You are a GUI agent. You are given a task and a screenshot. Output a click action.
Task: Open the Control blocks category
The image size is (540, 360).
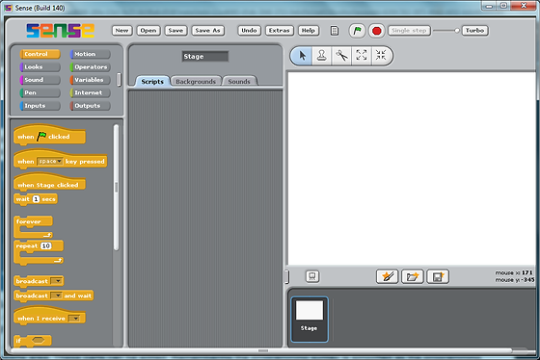[x=40, y=54]
